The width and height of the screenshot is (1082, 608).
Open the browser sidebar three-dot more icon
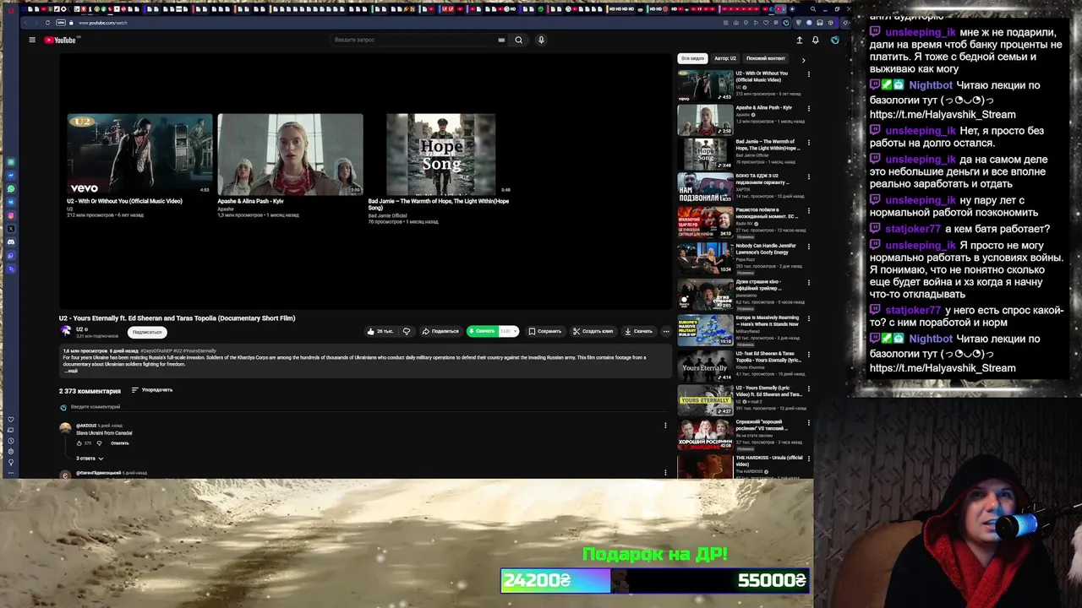click(x=11, y=471)
